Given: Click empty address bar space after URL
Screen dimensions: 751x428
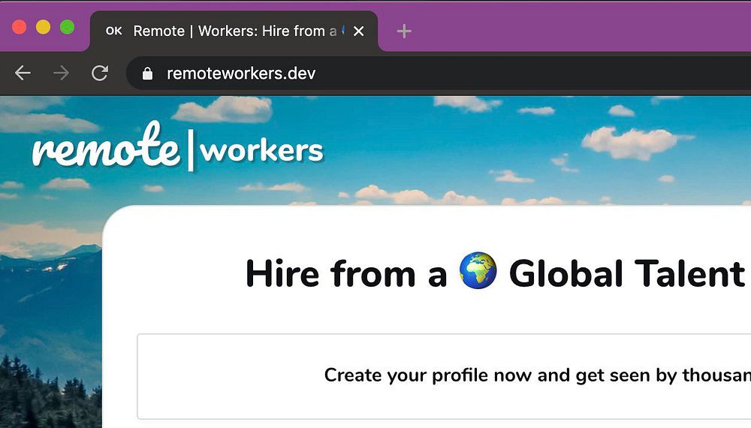Looking at the screenshot, I should [x=526, y=74].
